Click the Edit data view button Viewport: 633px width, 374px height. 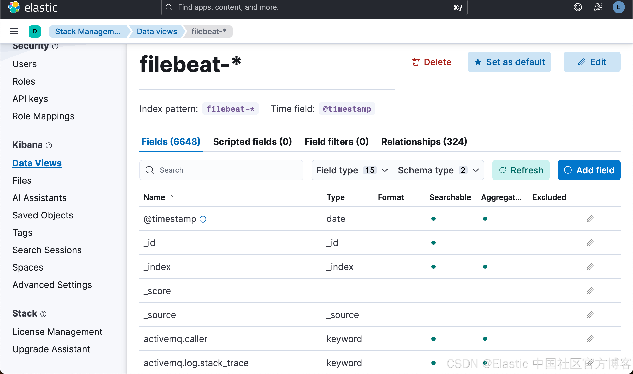tap(592, 62)
